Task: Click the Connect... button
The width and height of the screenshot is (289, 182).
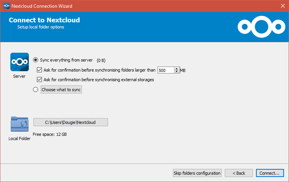Action: point(270,173)
